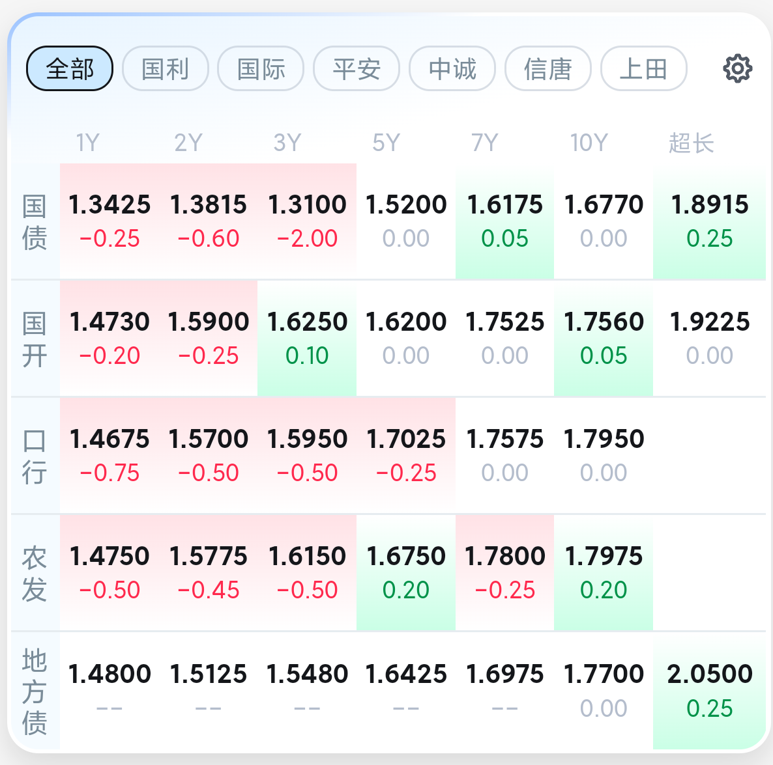The image size is (773, 765).
Task: Switch to the 国利 tab
Action: coord(165,68)
